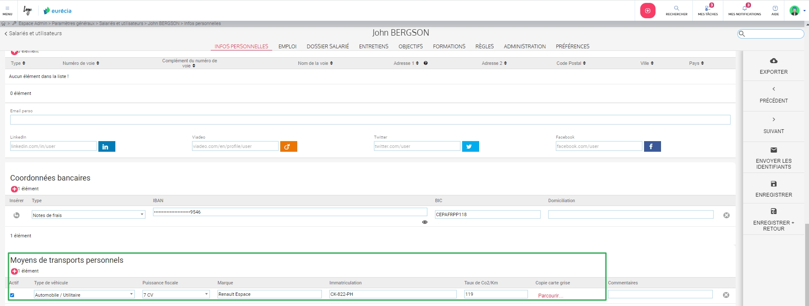Open the Rechercher search icon
The image size is (809, 306).
tap(676, 11)
